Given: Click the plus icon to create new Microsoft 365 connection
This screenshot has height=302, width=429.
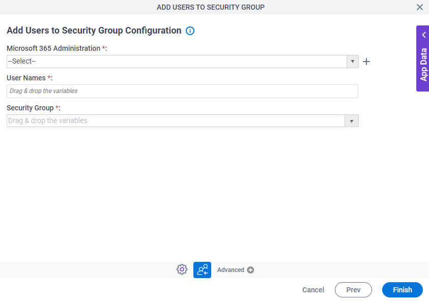Looking at the screenshot, I should click(366, 61).
